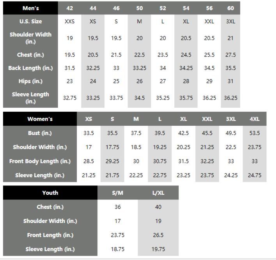276x260 pixels.
Task: Click the Youth table header
Action: 50,193
